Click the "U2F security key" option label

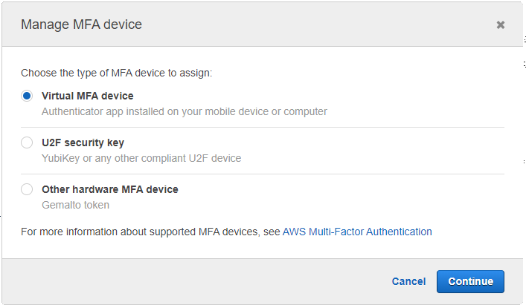click(83, 142)
